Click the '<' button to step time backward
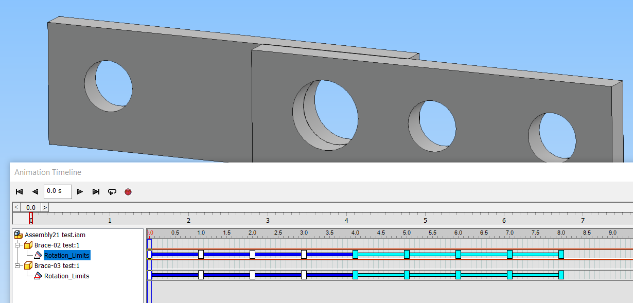Viewport: 633px width, 303px height. (x=16, y=207)
